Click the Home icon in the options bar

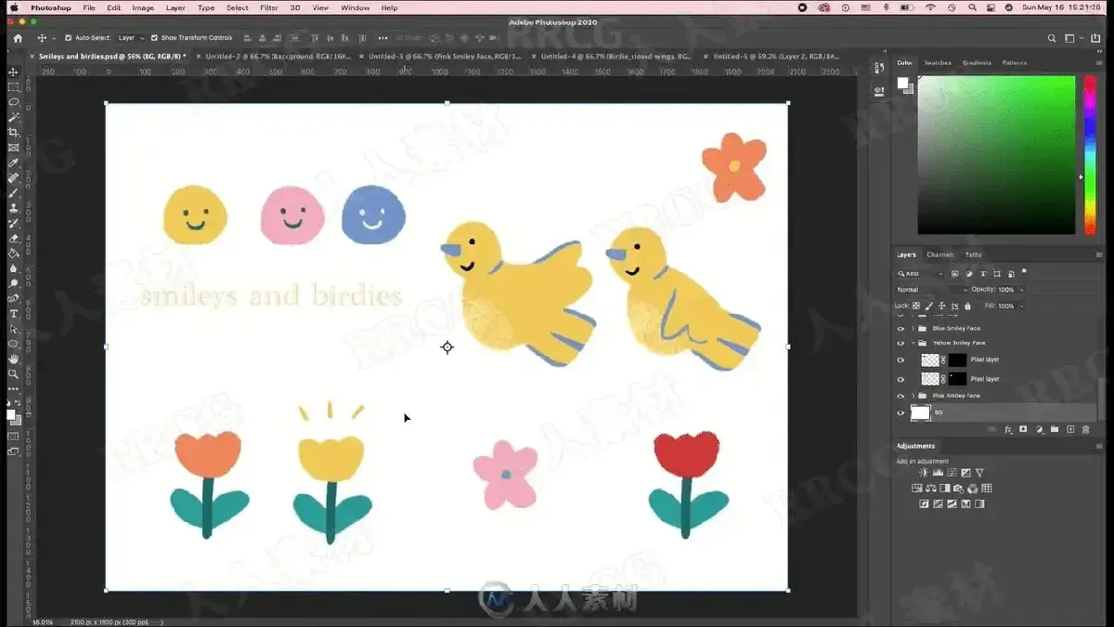click(x=17, y=38)
